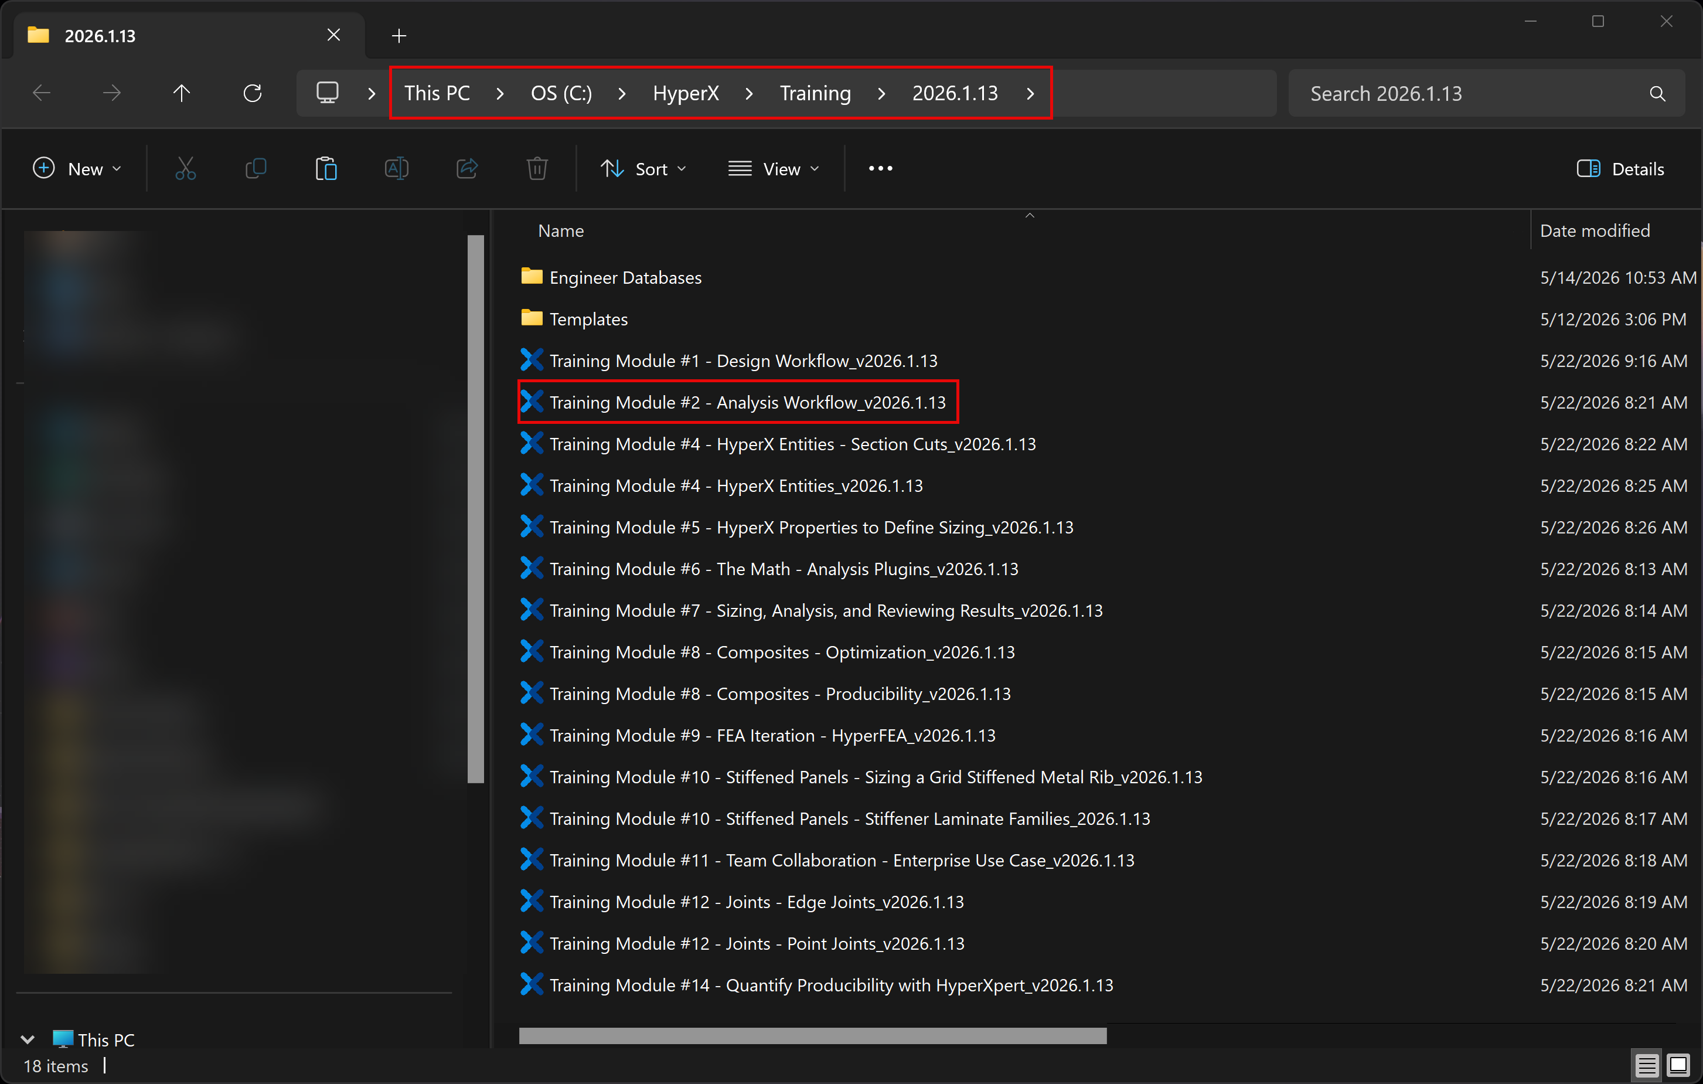Screen dimensions: 1703x1084
Task: Click the Engineer Databases folder icon
Action: [532, 276]
